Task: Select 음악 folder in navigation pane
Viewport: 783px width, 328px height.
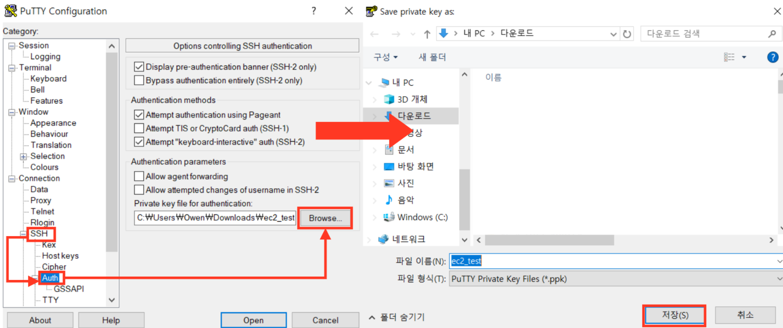Action: point(399,200)
